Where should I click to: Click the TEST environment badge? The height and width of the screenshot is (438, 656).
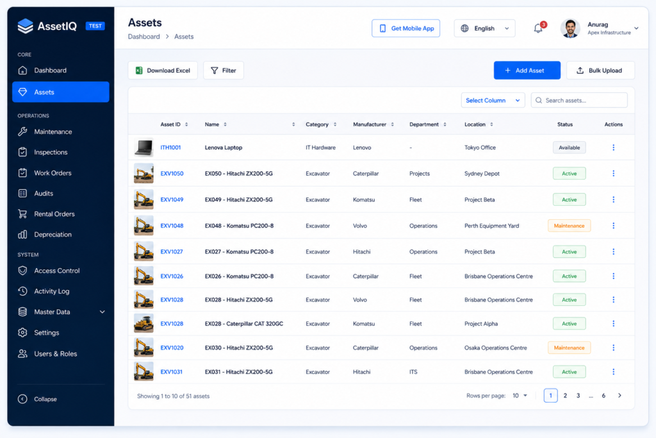coord(95,26)
